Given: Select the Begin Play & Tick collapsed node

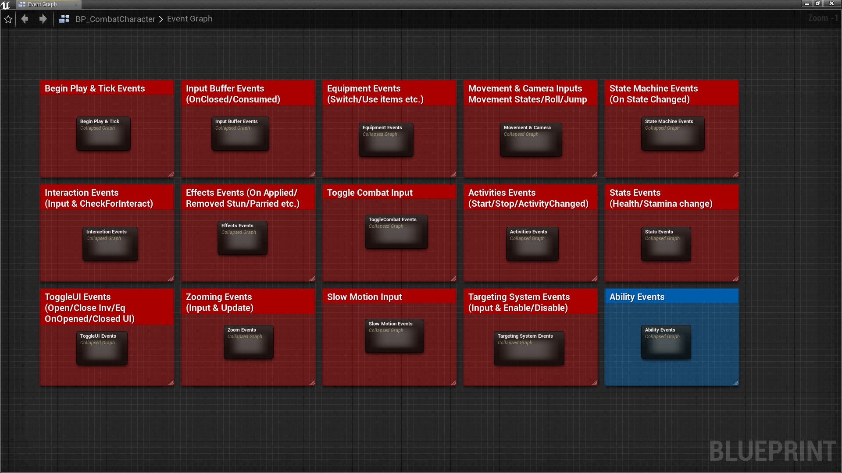Looking at the screenshot, I should (103, 134).
